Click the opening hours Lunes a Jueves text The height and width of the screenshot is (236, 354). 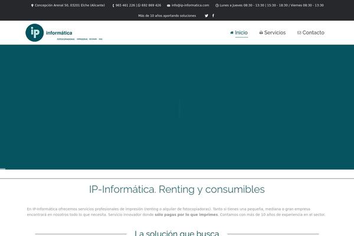pos(271,5)
